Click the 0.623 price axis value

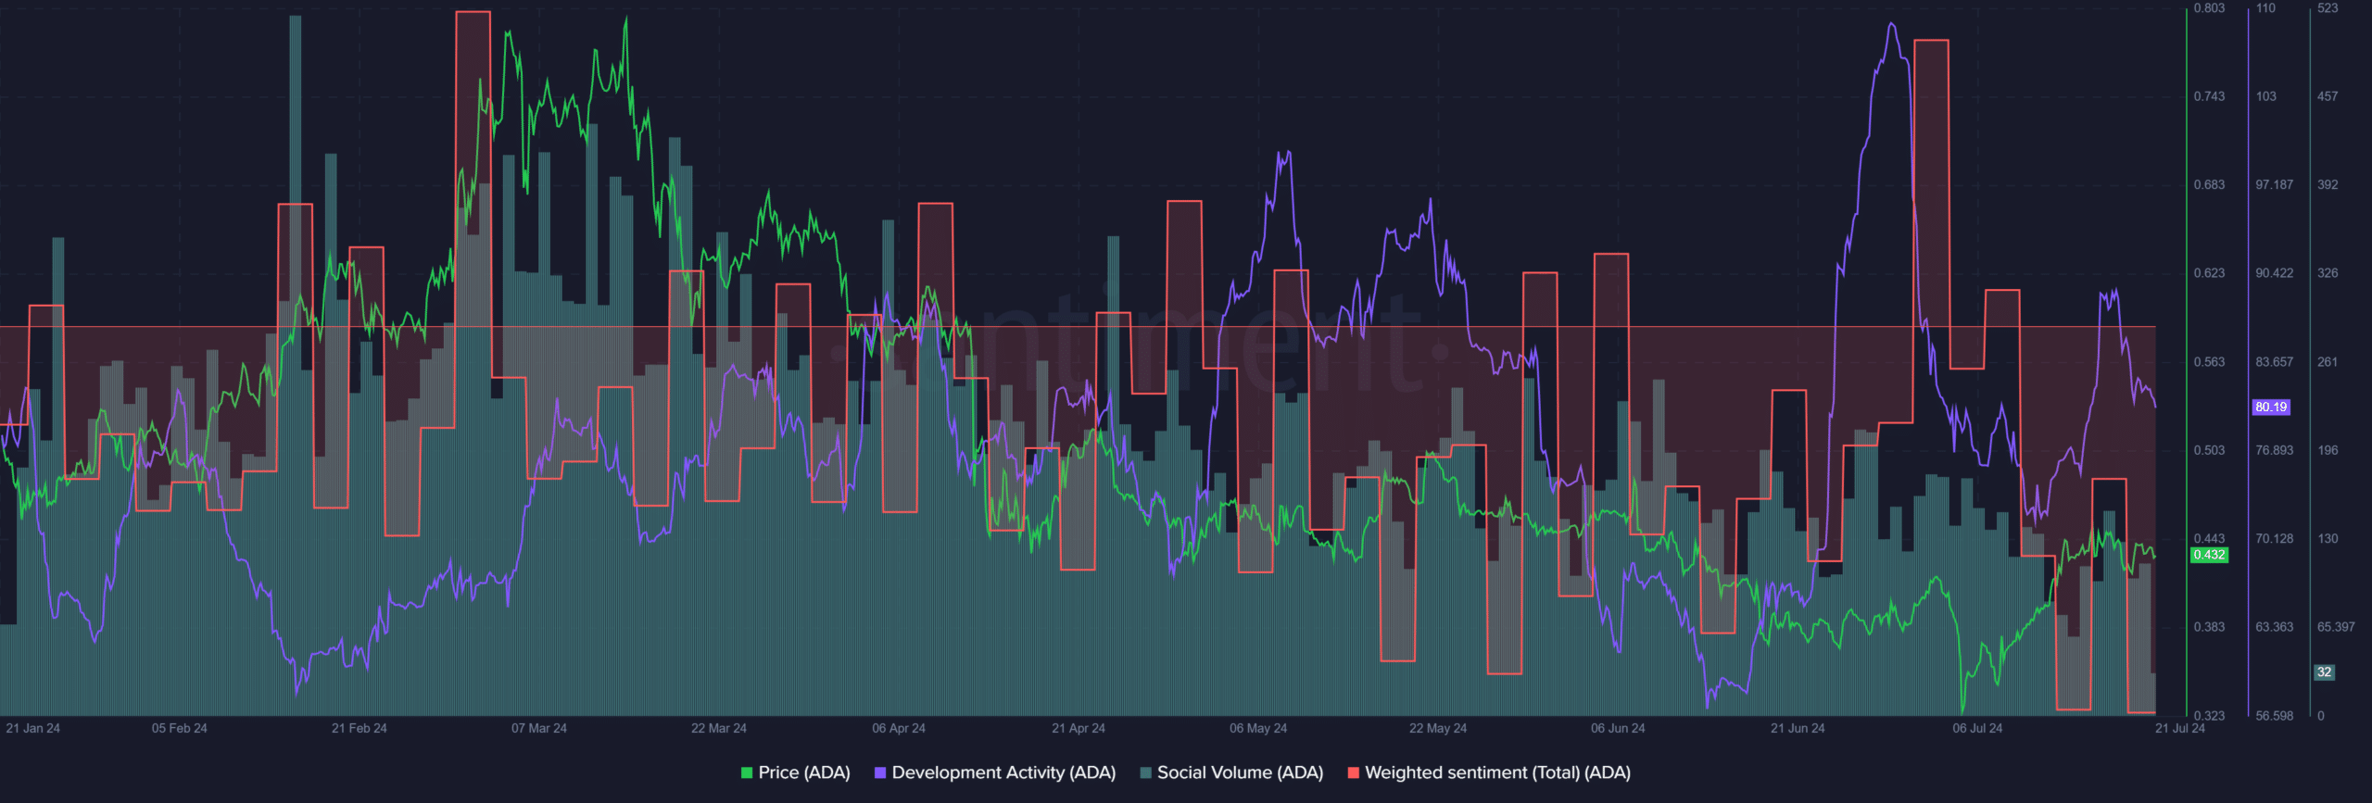(x=2209, y=273)
